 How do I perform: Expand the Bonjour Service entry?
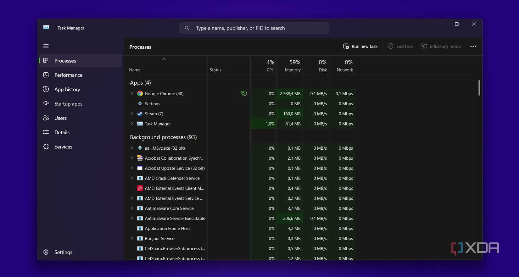[x=132, y=238]
